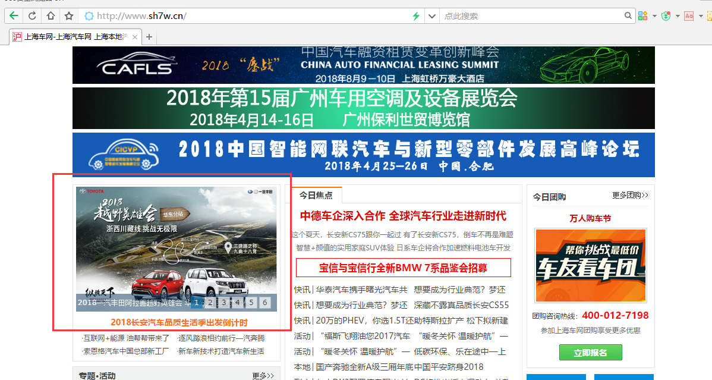Click the green yuan shield icon
This screenshot has height=380, width=712.
pyautogui.click(x=666, y=17)
